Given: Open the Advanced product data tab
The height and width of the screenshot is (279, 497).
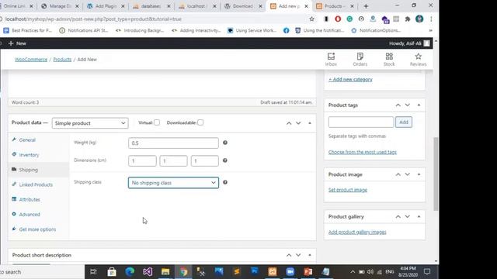Looking at the screenshot, I should pos(30,214).
